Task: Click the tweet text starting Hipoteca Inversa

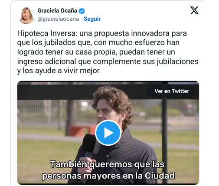Action: [x=108, y=52]
